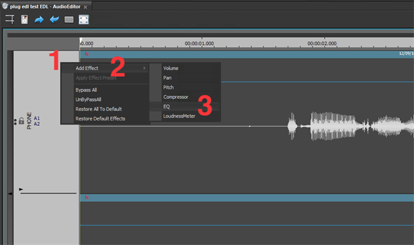Screen dimensions: 414x245
Task: Click the audio device toolbar icon
Action: click(x=24, y=20)
